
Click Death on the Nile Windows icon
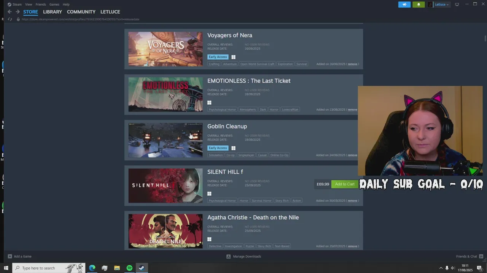(x=209, y=239)
